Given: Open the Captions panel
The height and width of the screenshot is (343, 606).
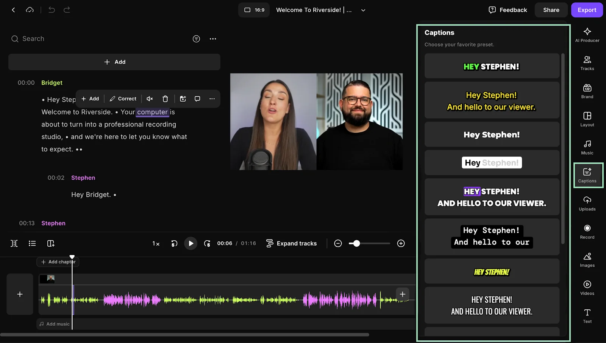Looking at the screenshot, I should (587, 175).
